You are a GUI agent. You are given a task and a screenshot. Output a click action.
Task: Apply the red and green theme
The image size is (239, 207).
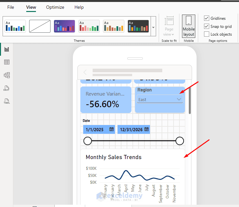(89, 26)
